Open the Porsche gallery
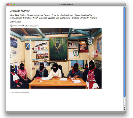 click(x=55, y=15)
